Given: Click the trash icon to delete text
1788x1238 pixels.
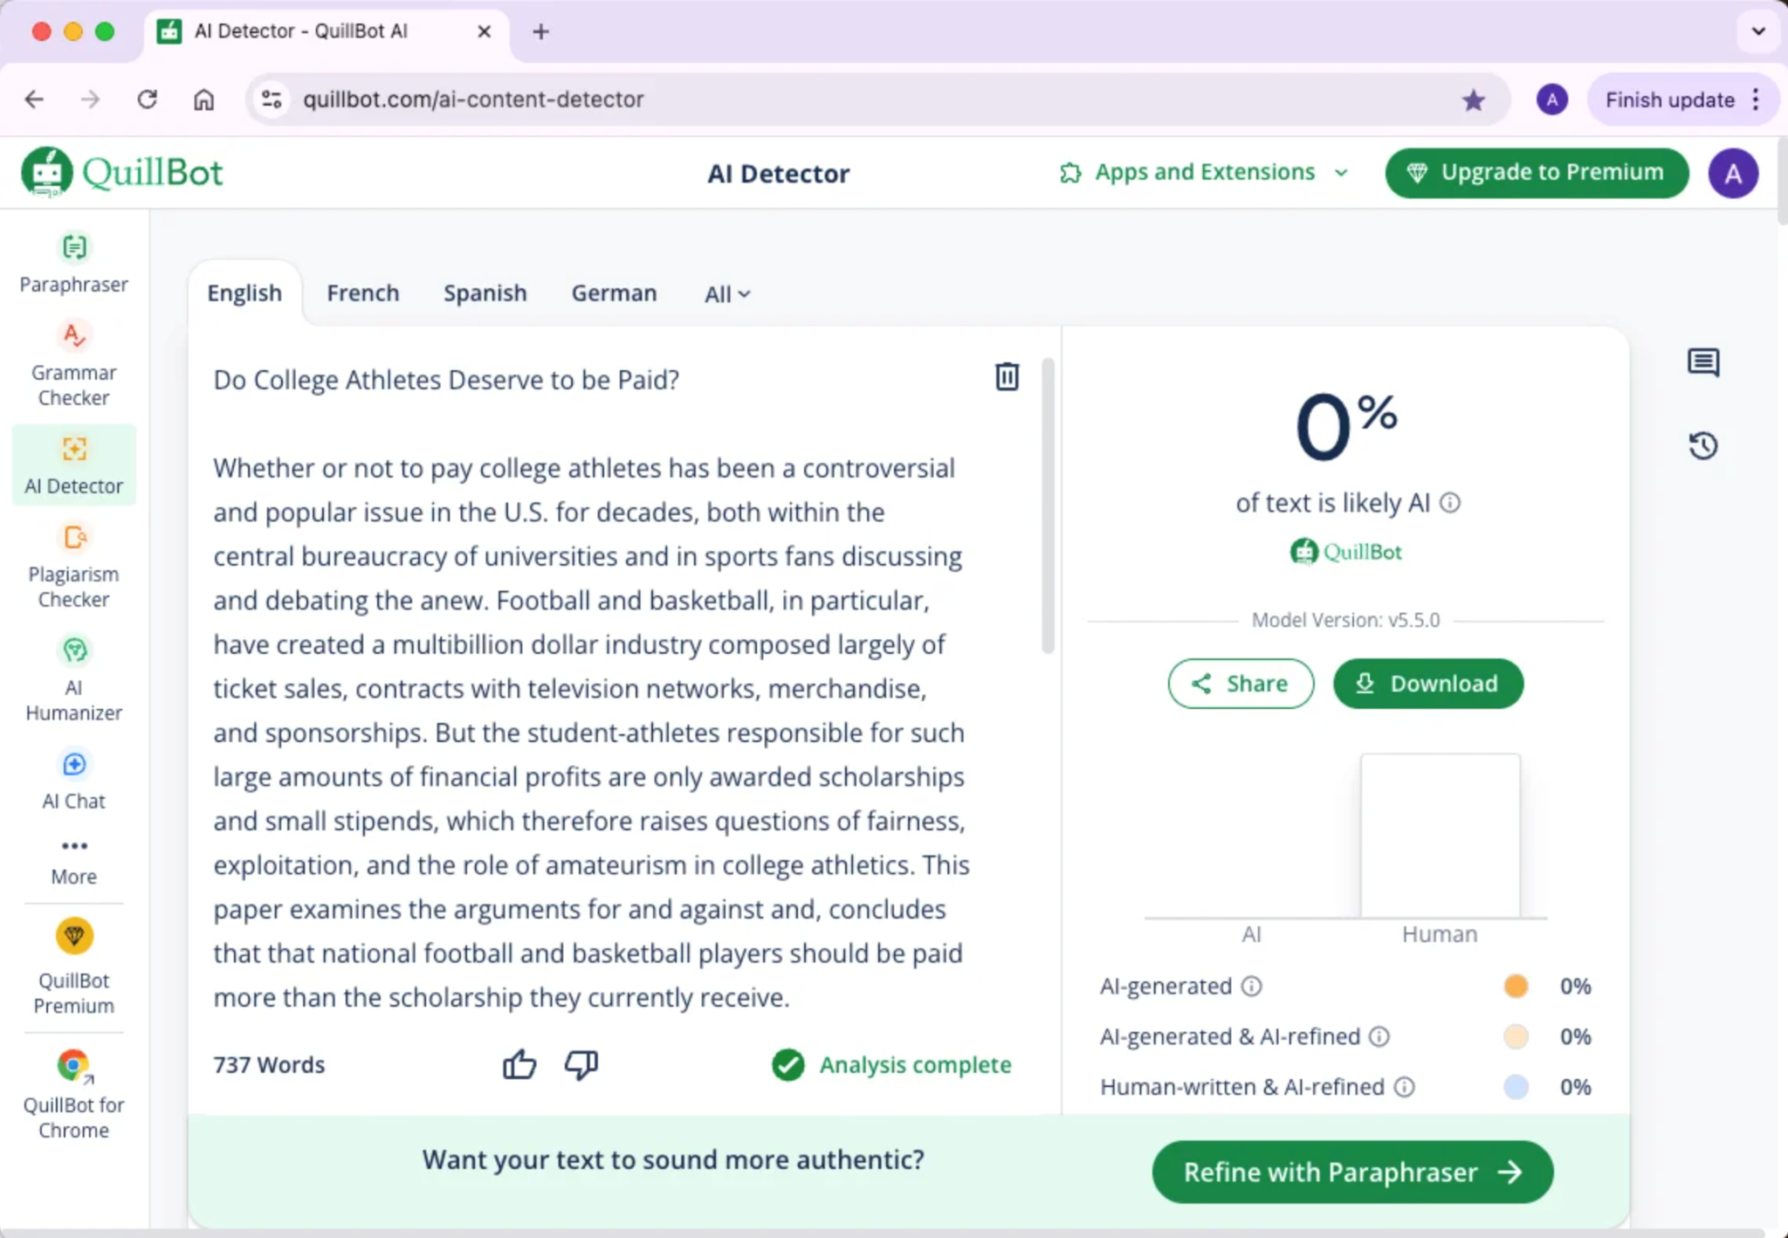Looking at the screenshot, I should point(1007,376).
